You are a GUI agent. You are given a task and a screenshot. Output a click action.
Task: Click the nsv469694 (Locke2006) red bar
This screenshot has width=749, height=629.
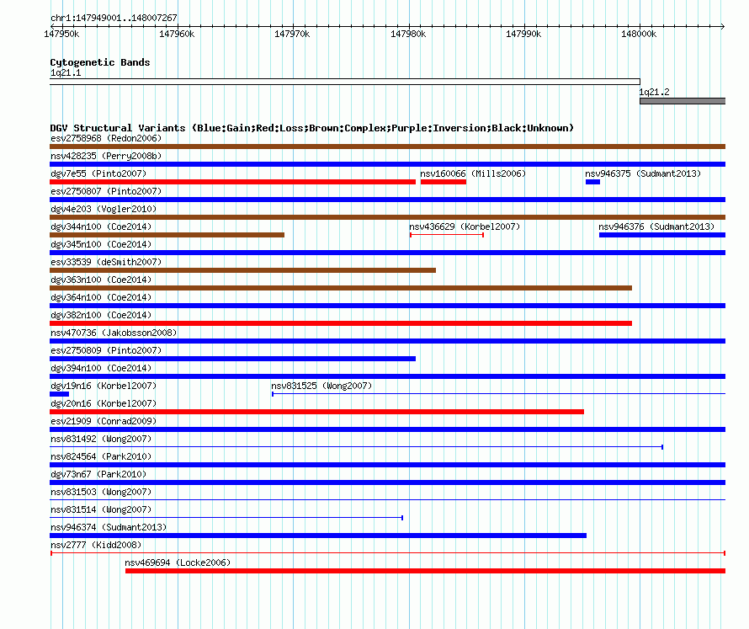[x=425, y=571]
